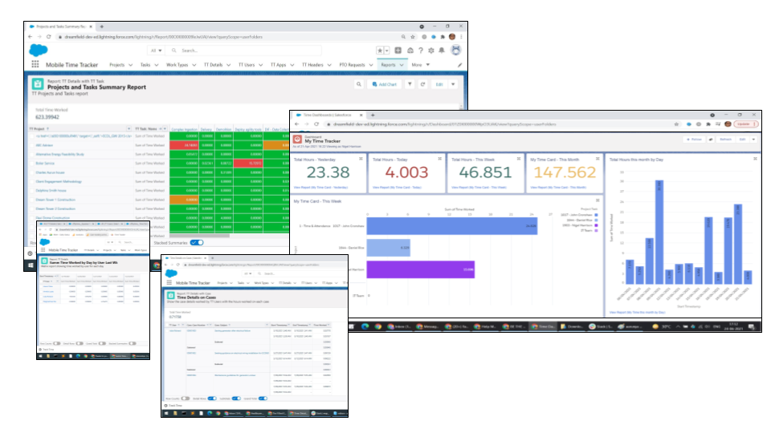Open user avatar in Projects Summary window header
The height and width of the screenshot is (433, 771).
(456, 50)
